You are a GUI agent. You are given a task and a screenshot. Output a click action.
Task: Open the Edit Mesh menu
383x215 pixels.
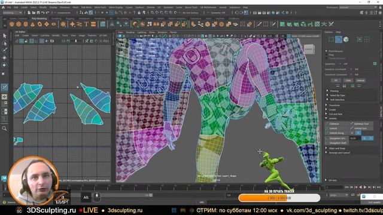pos(86,8)
